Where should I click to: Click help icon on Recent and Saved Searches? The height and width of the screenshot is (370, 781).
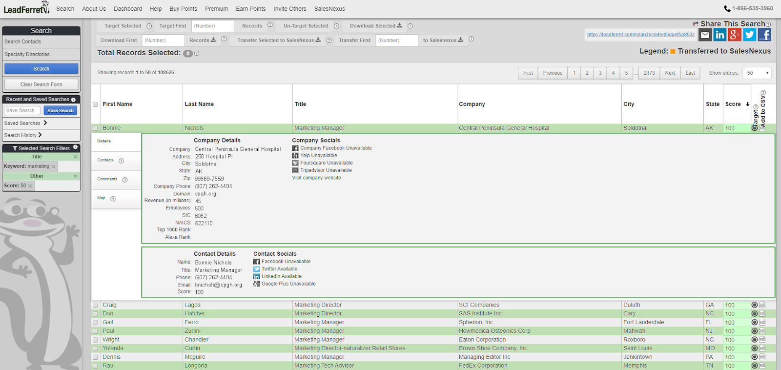tap(74, 100)
